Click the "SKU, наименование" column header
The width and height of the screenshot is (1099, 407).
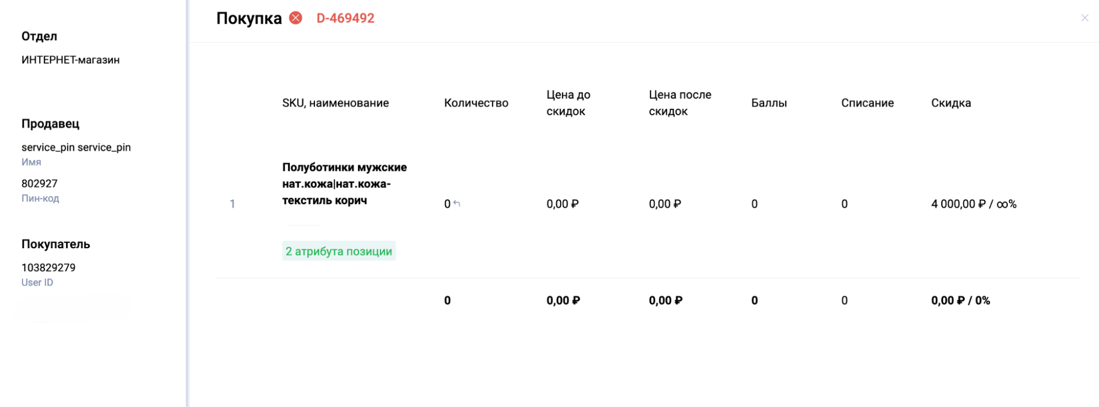[335, 103]
